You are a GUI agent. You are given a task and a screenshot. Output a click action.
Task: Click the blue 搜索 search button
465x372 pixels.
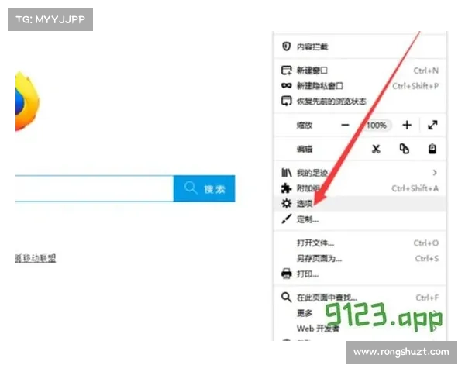[x=205, y=188]
